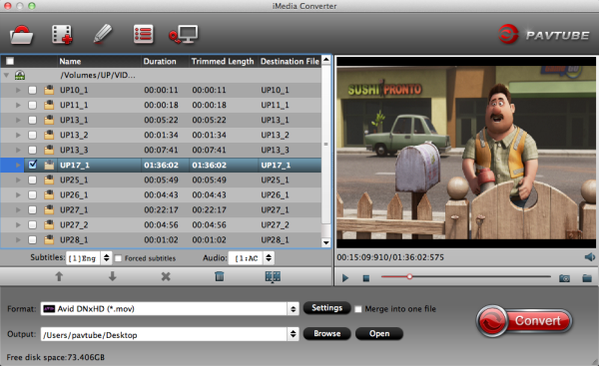Enable Forced subtitles checkbox
Image resolution: width=599 pixels, height=366 pixels.
(119, 258)
